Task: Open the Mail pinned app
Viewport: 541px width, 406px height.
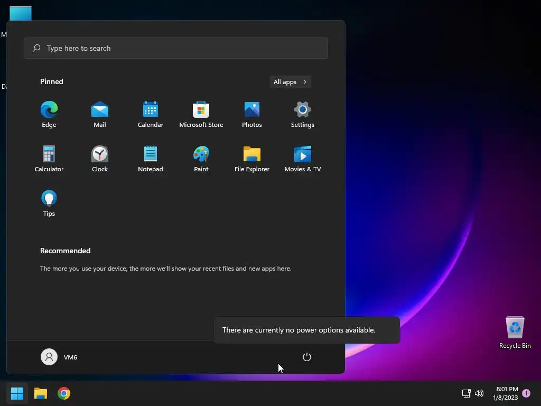Action: 100,115
